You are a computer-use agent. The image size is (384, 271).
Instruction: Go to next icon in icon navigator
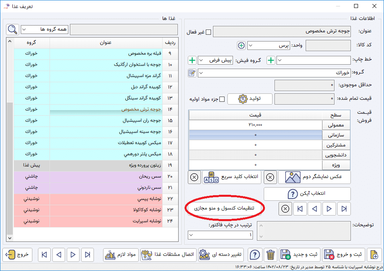[x=329, y=209]
